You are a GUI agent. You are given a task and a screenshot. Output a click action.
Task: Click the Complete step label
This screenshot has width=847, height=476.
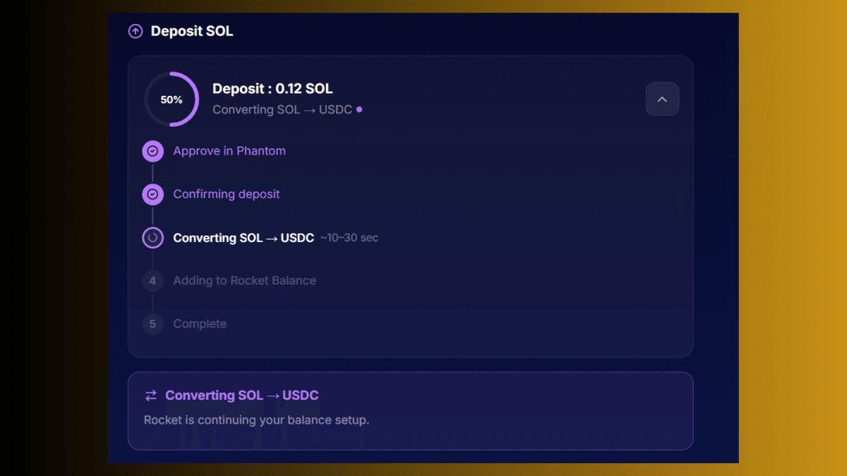[x=200, y=324]
